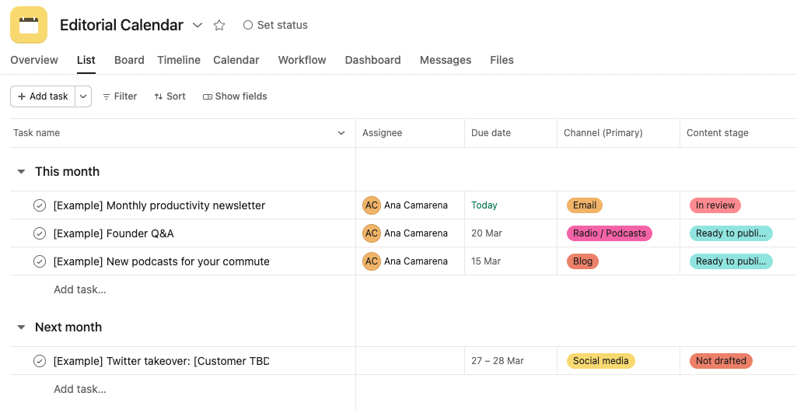Screen dimensions: 797x410
Task: Mark Twitter takeover task complete
Action: point(40,361)
